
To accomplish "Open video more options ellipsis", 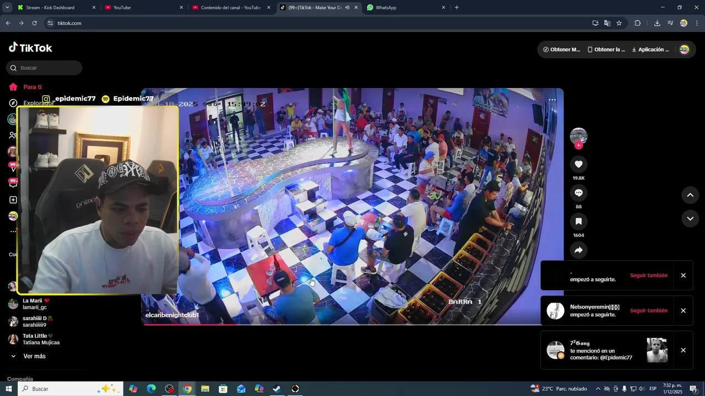I will pos(552,100).
